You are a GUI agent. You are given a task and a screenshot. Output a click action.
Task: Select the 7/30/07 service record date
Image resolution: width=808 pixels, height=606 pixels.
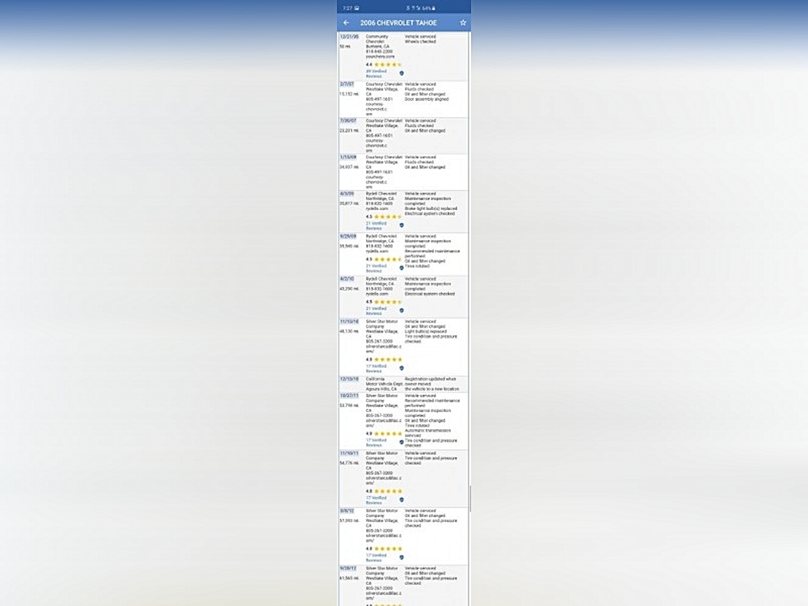pos(347,120)
